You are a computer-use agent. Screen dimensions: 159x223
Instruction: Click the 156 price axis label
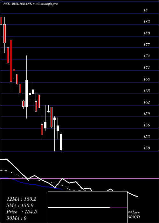point(147,125)
